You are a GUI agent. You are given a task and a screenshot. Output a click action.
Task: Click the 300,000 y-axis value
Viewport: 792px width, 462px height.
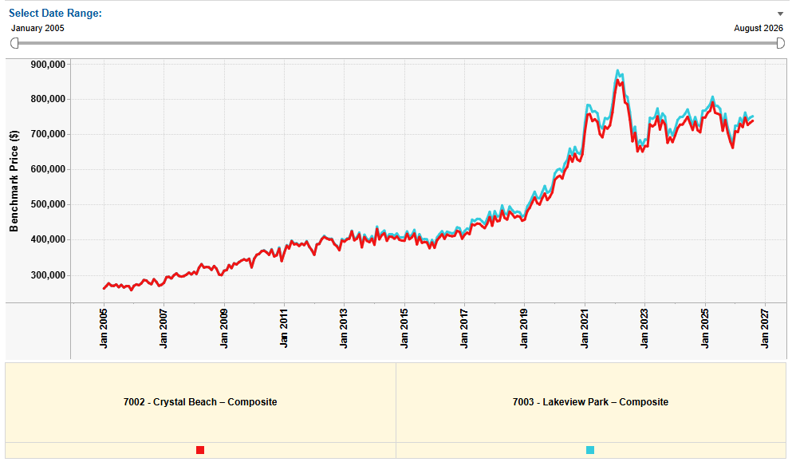pyautogui.click(x=48, y=275)
